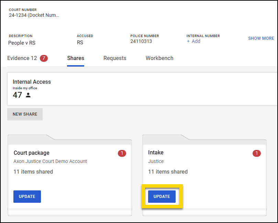This screenshot has height=223, width=278.
Task: Select the Shares tab
Action: (x=76, y=58)
